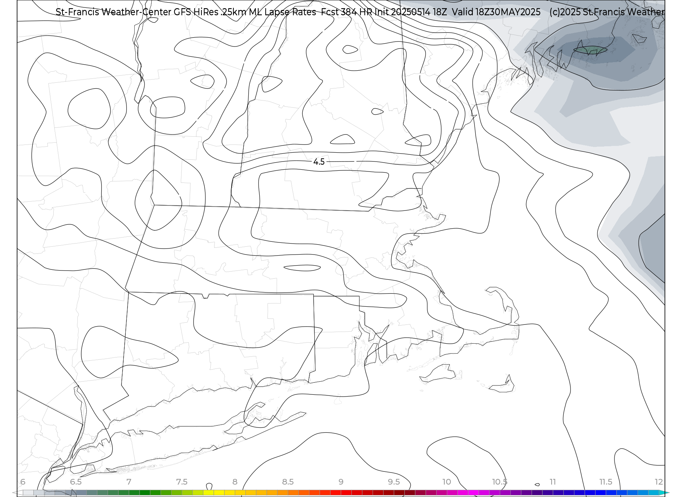Select the colorbar tick label 11.5

[x=606, y=482]
